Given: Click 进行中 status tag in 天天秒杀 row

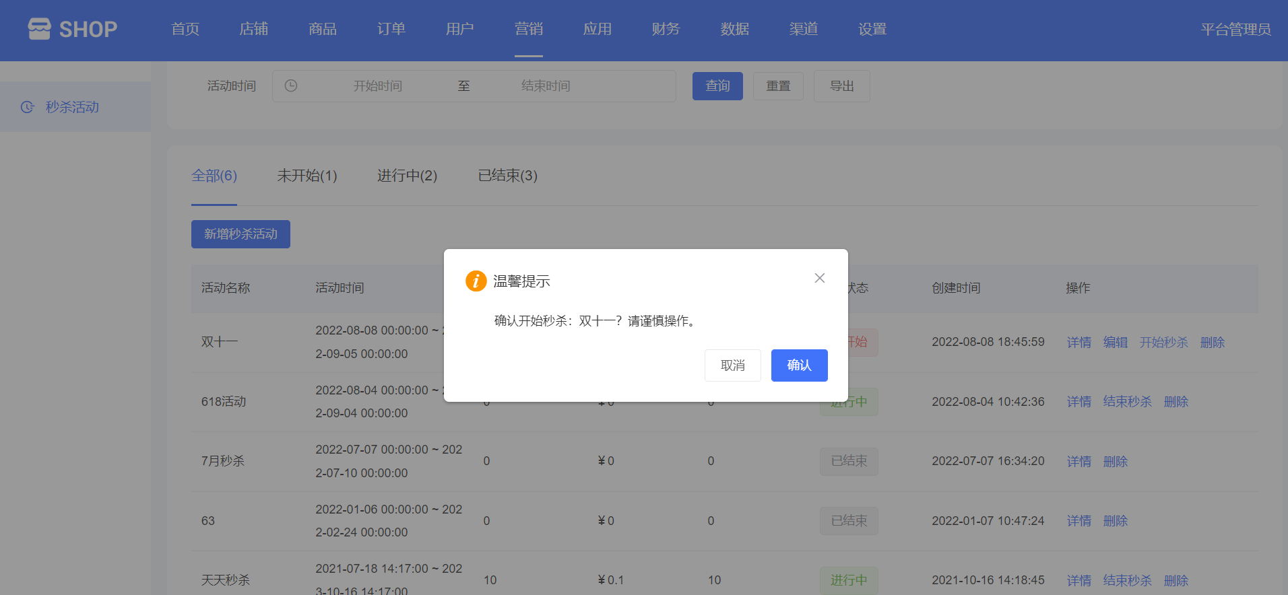Looking at the screenshot, I should click(x=849, y=580).
